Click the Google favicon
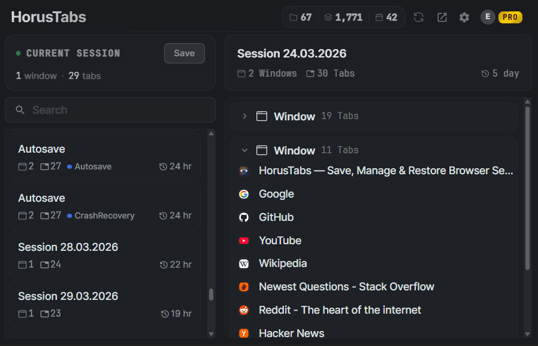538x346 pixels. [x=244, y=194]
